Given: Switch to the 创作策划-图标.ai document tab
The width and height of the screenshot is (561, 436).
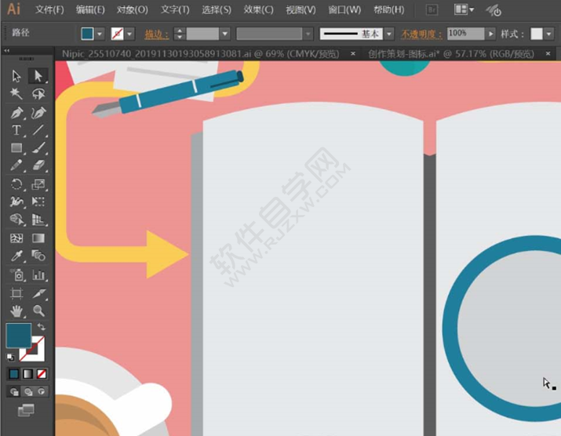Looking at the screenshot, I should (x=451, y=54).
